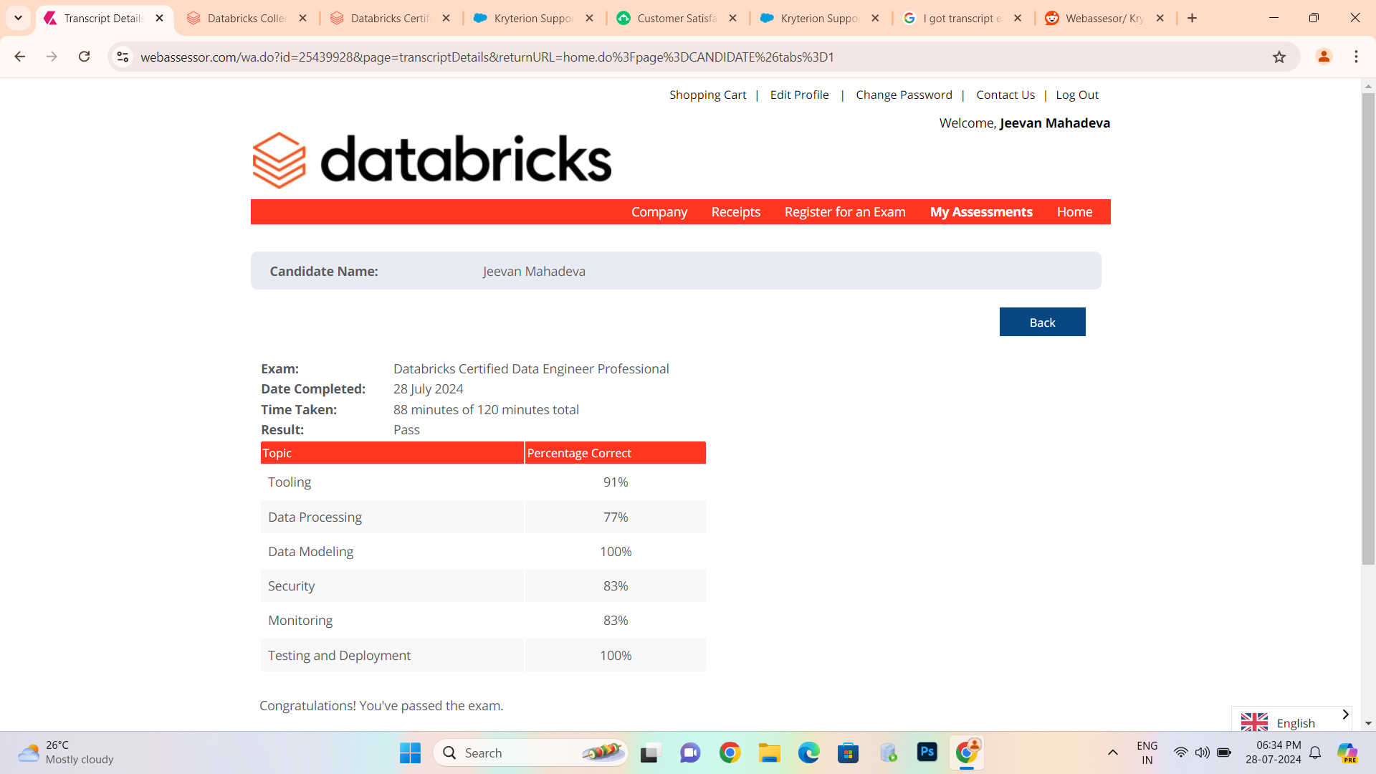Open Task View black window icon

tap(649, 752)
